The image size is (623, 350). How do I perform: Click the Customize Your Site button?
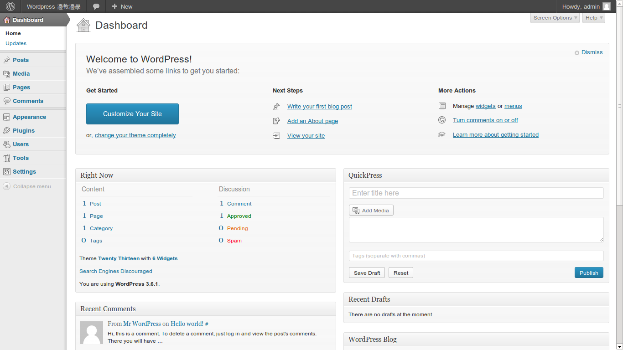tap(132, 114)
